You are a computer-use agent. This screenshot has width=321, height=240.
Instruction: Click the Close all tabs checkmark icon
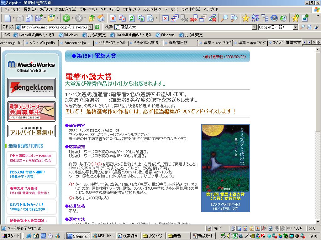point(213,18)
